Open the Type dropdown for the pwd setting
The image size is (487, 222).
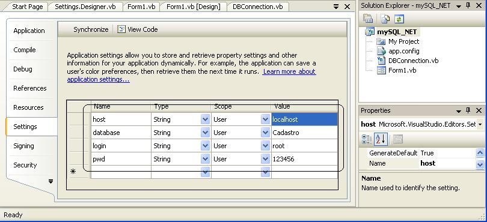click(205, 159)
